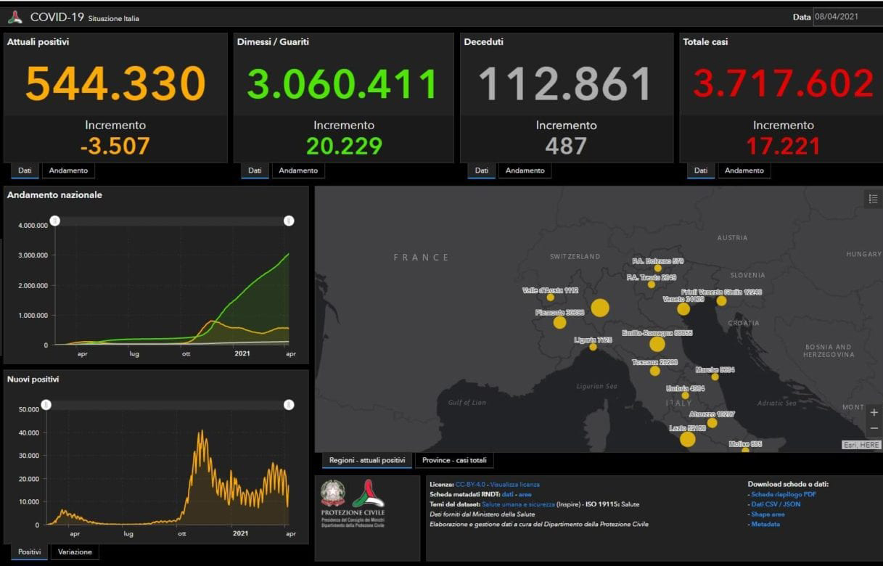The height and width of the screenshot is (566, 883).
Task: Zoom out of the map
Action: coord(874,428)
